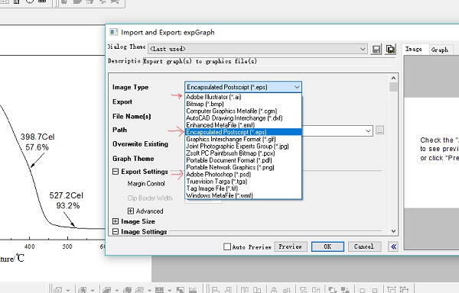Switch to the Image preview tab

point(414,50)
